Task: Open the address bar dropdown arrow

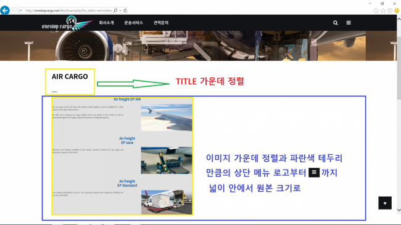Action: pos(120,10)
